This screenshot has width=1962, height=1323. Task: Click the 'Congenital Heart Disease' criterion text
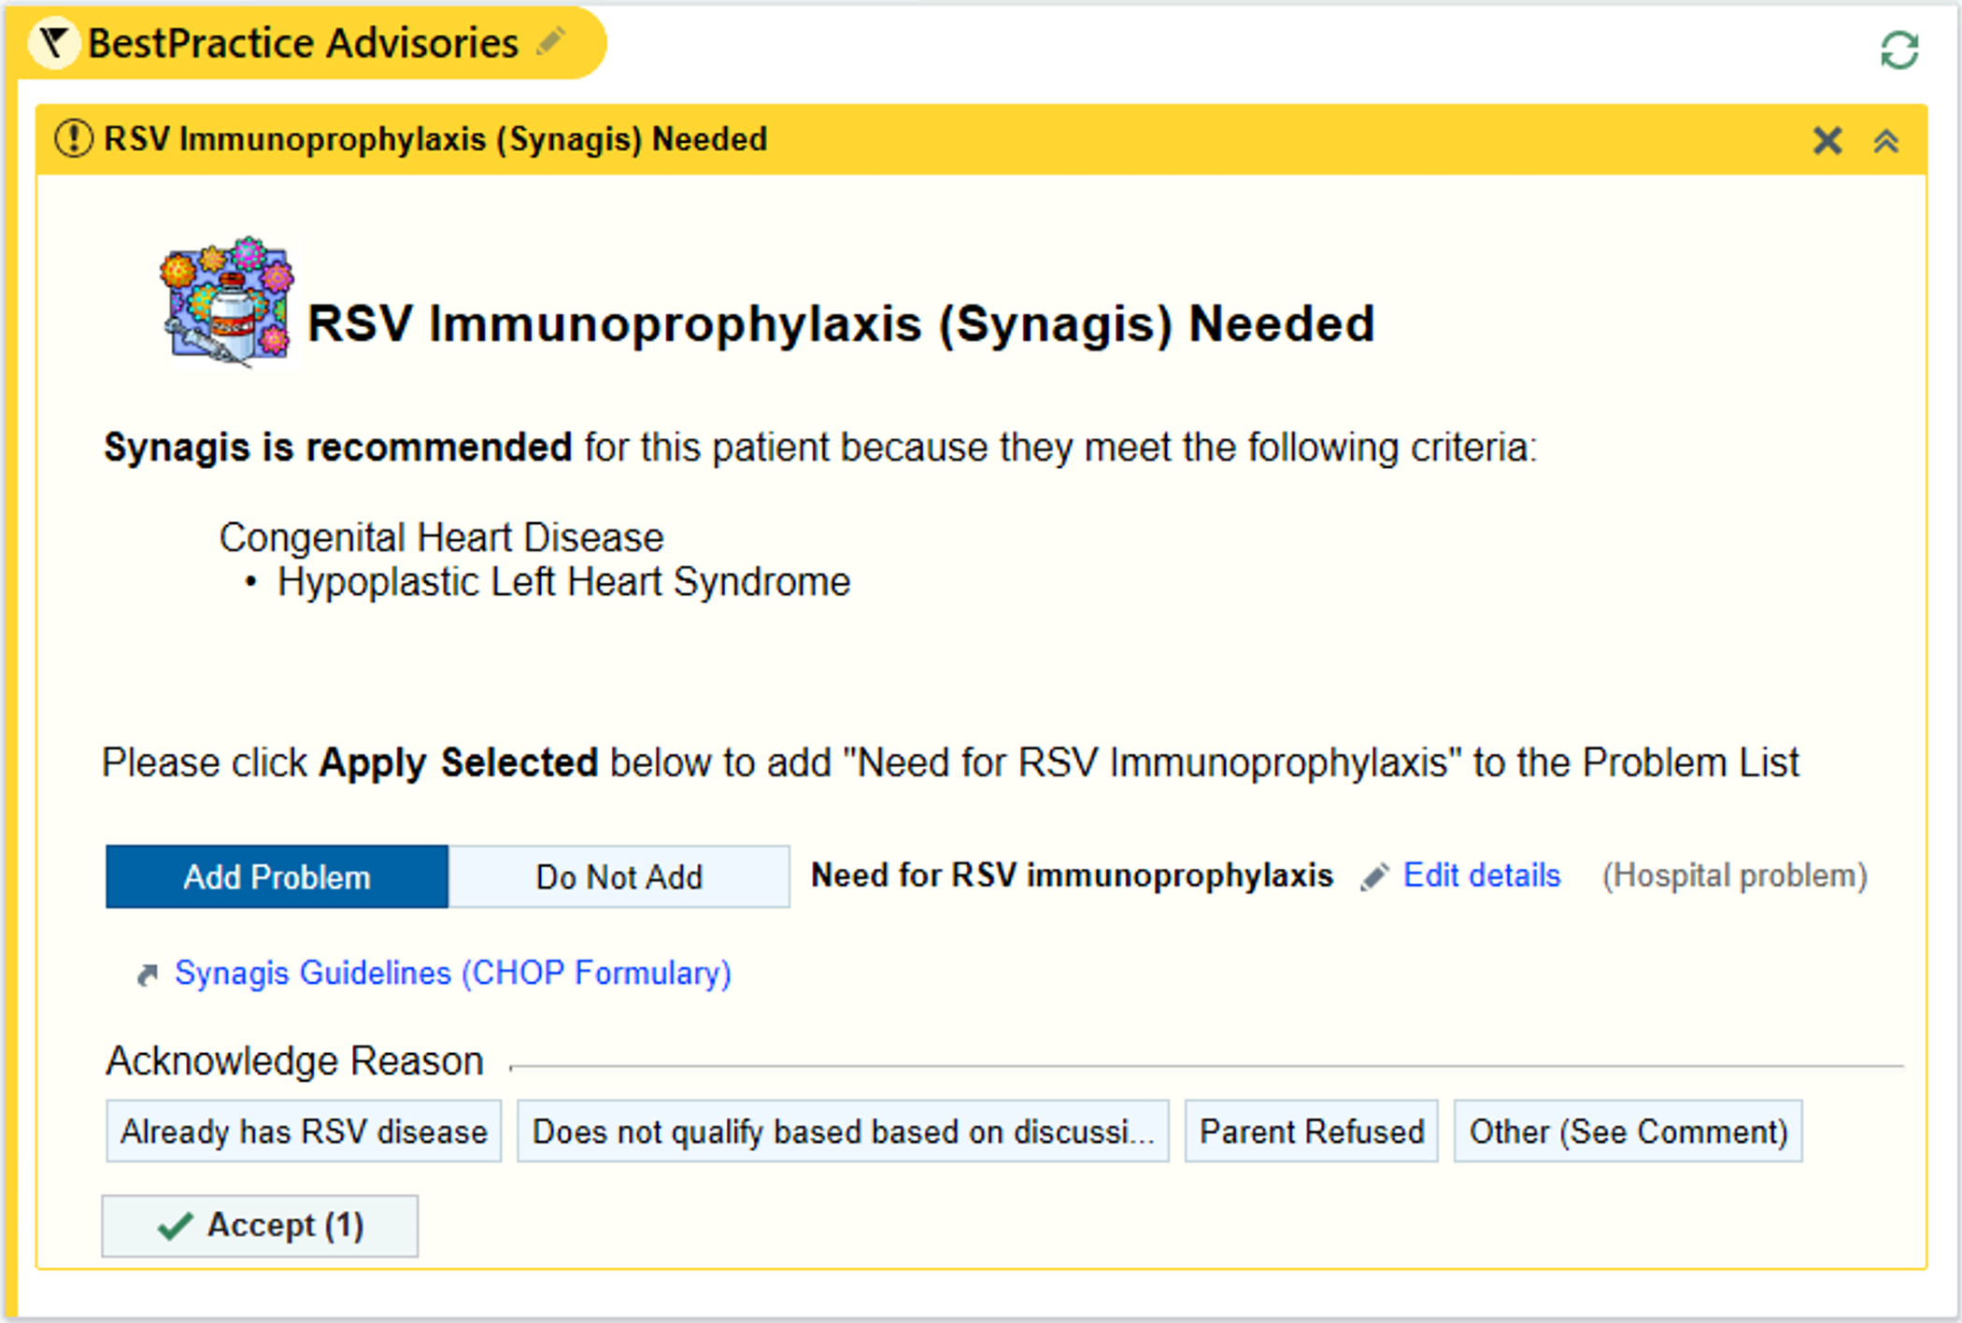point(441,537)
